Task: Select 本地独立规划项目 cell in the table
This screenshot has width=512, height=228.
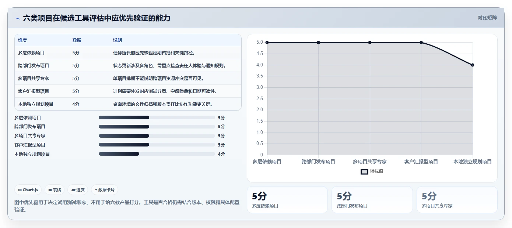Action: [x=36, y=104]
